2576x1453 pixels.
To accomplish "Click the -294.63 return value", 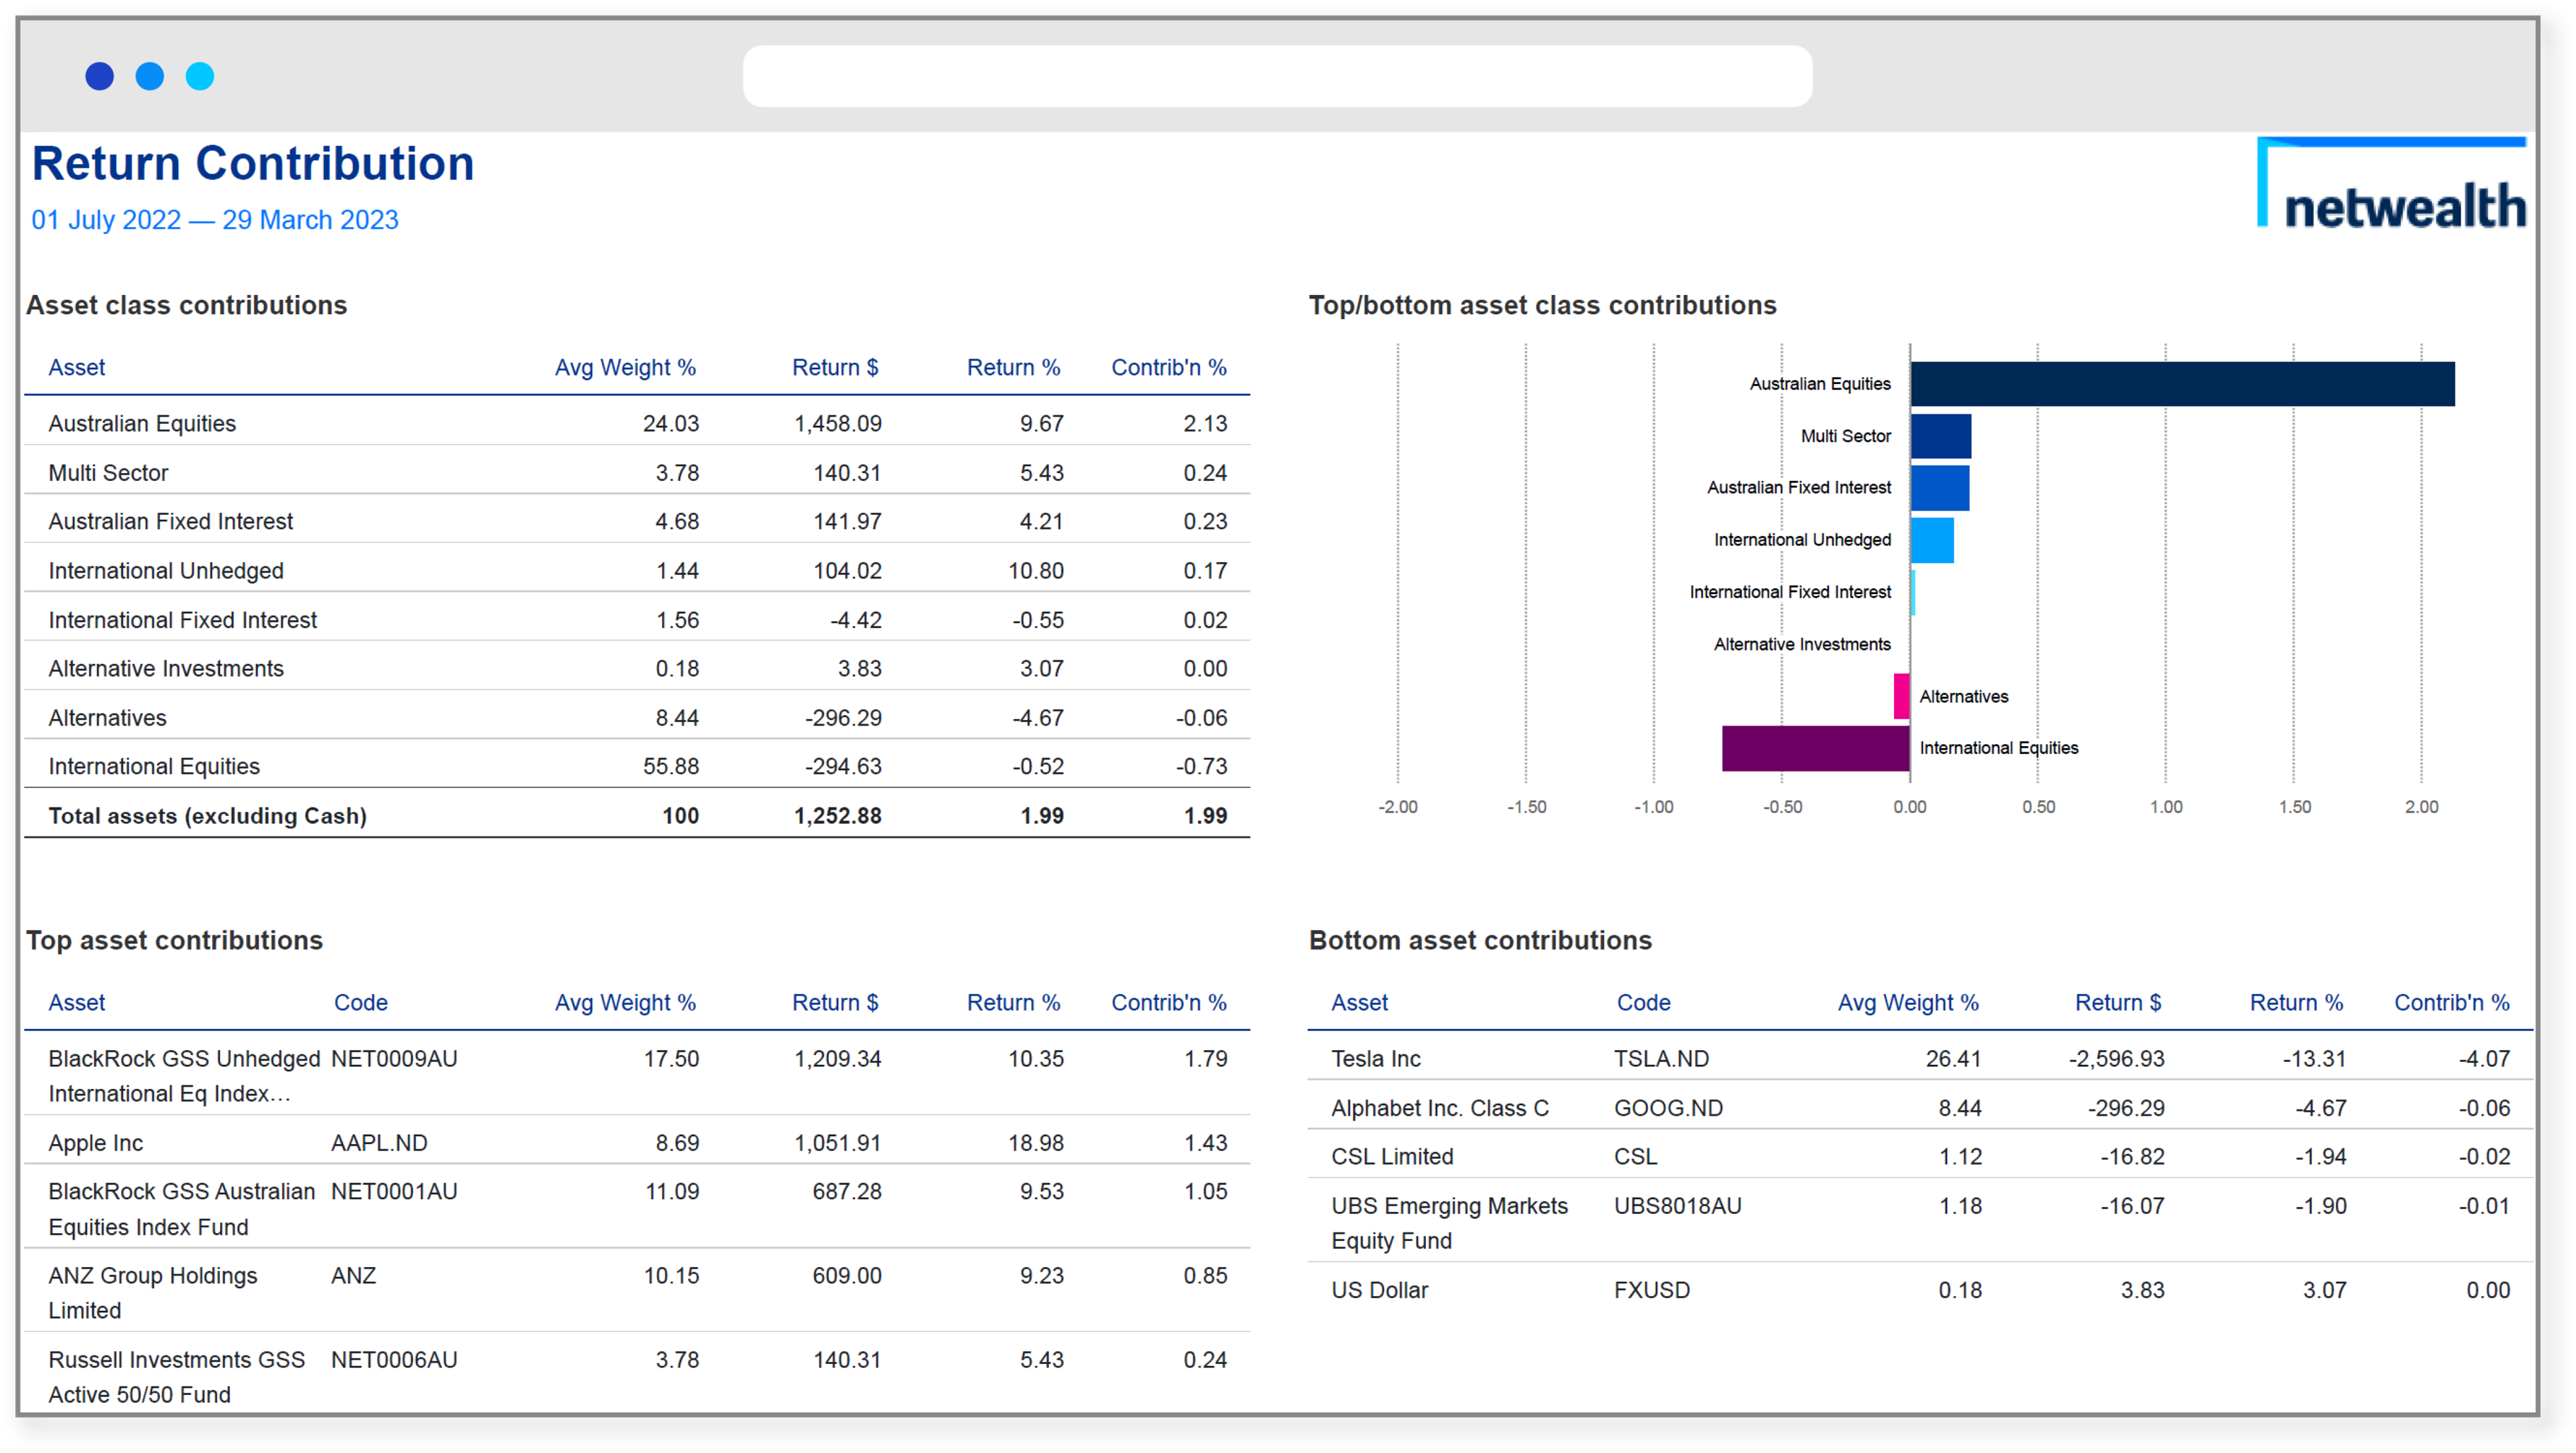I will 843,767.
